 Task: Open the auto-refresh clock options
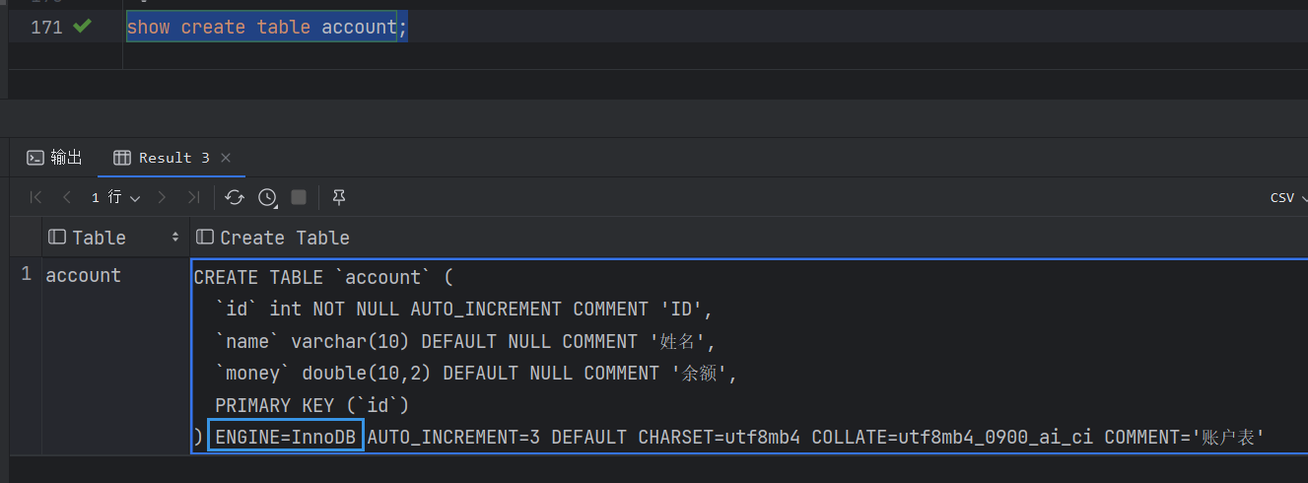click(267, 198)
